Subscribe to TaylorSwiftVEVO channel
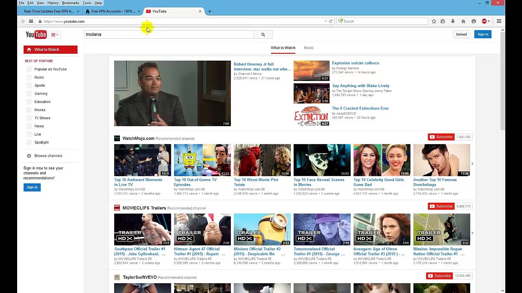522x293 pixels. click(x=440, y=276)
